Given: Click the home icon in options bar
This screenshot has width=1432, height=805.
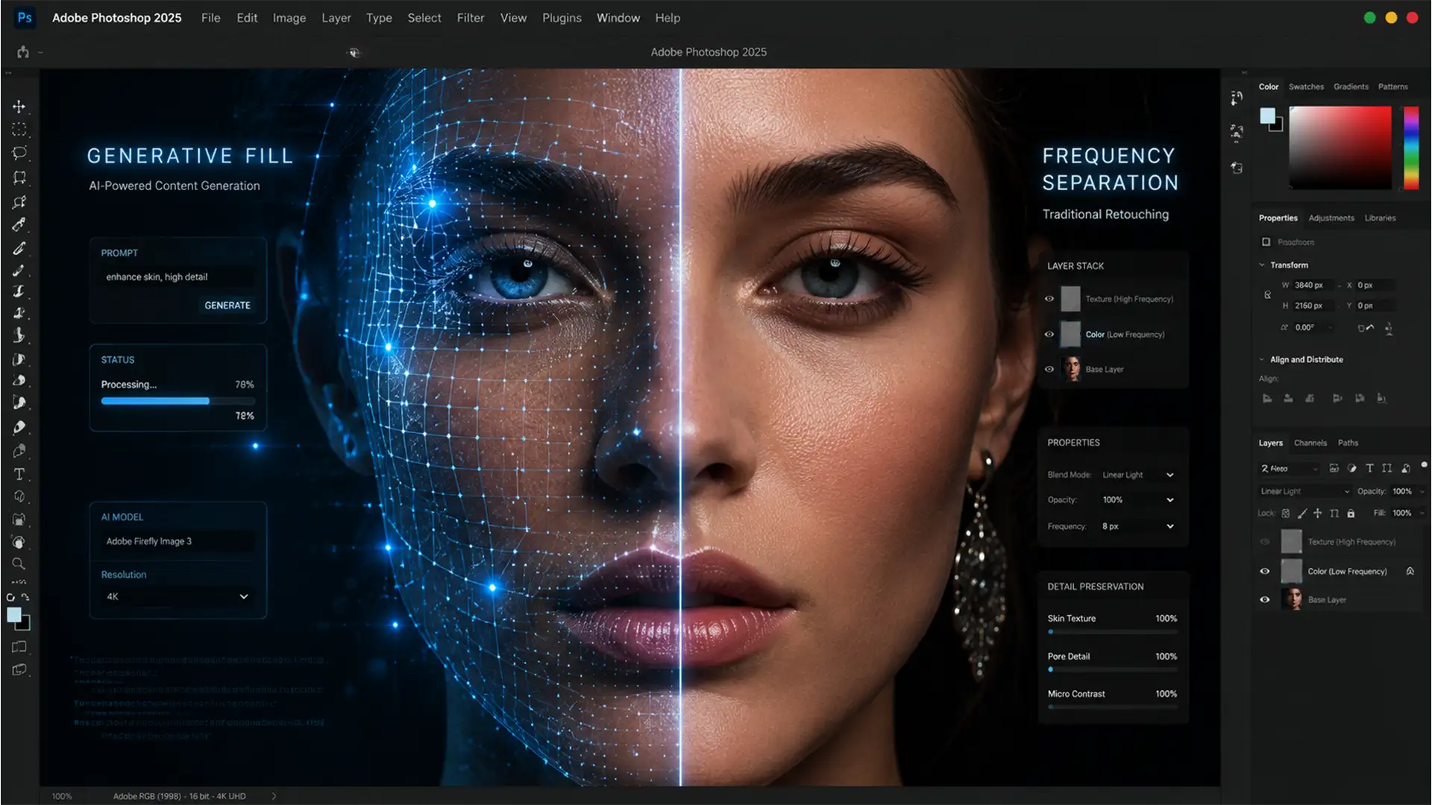Looking at the screenshot, I should click(x=23, y=51).
